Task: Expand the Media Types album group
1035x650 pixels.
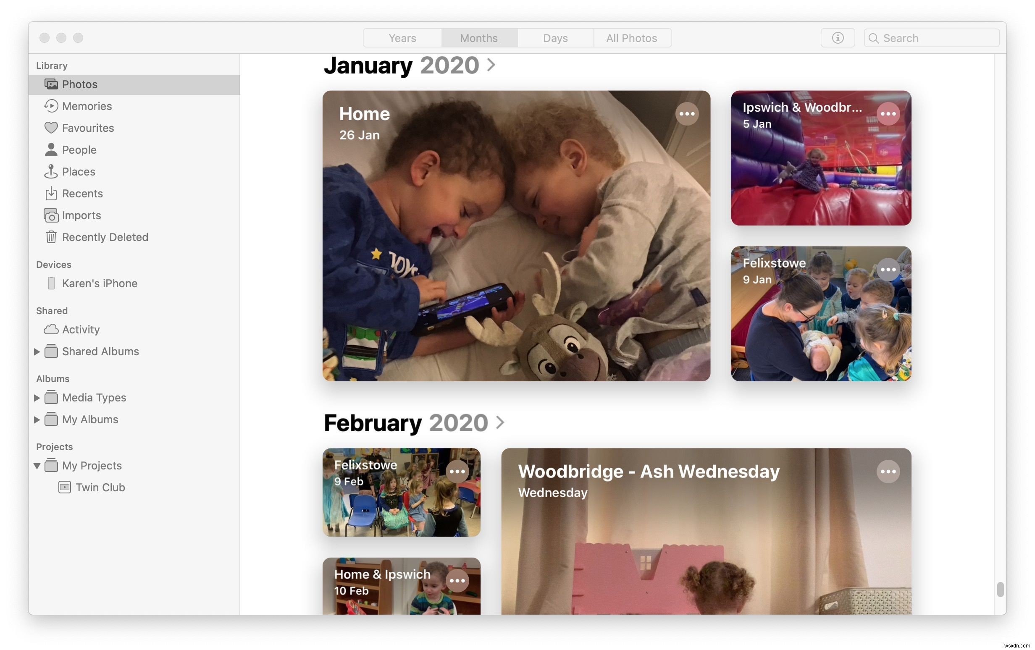Action: point(37,398)
